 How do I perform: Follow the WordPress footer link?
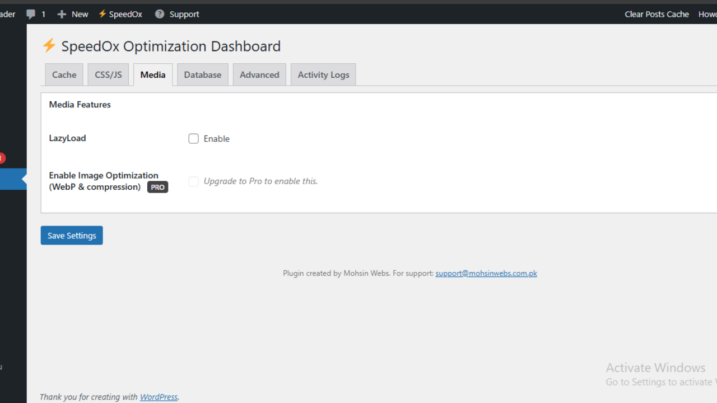click(159, 397)
